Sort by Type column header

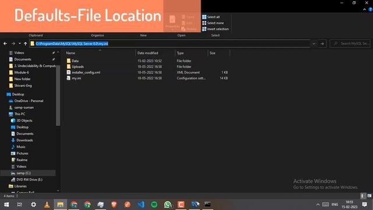click(x=180, y=53)
